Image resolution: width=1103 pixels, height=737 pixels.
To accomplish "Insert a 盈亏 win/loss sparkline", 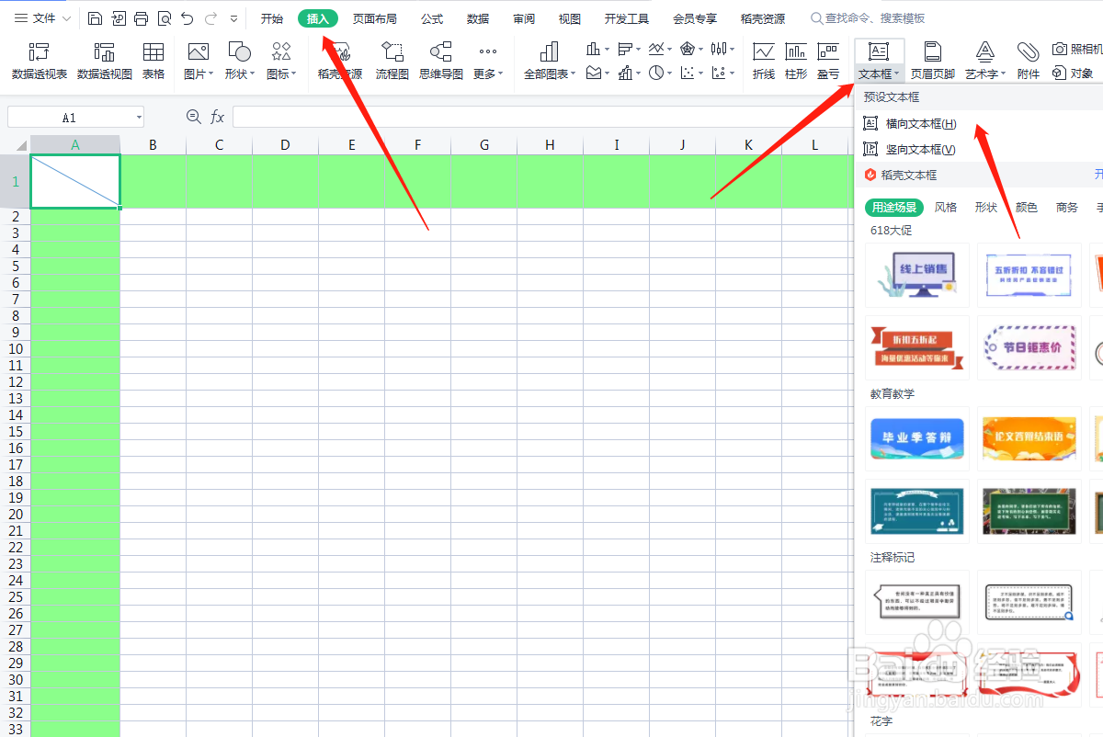I will pos(828,61).
